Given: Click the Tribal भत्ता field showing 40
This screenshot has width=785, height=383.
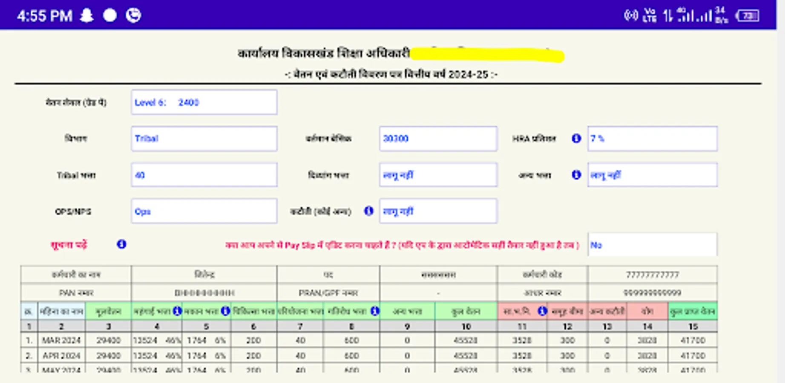Looking at the screenshot, I should (204, 174).
